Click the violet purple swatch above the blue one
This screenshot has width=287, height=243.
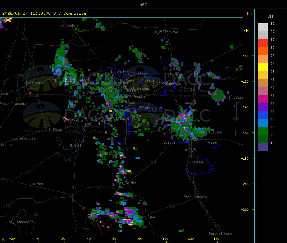(x=263, y=107)
